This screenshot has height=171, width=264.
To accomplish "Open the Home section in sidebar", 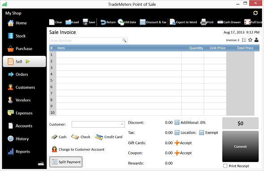I will pyautogui.click(x=17, y=23).
